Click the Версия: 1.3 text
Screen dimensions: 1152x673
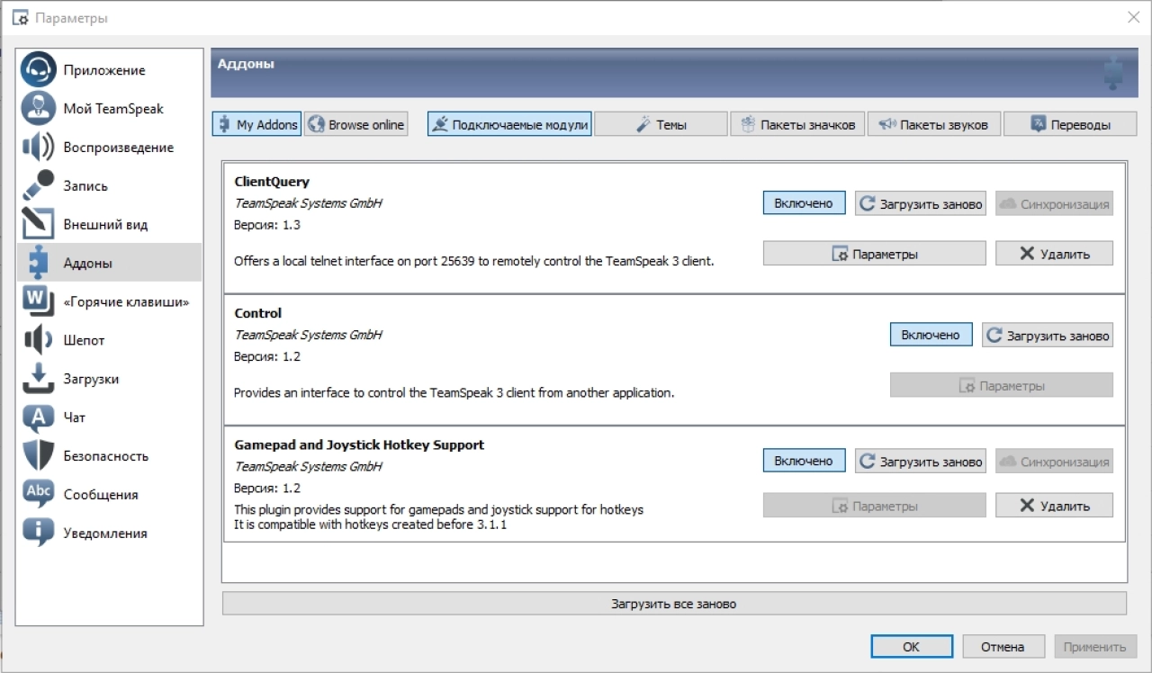(x=267, y=225)
